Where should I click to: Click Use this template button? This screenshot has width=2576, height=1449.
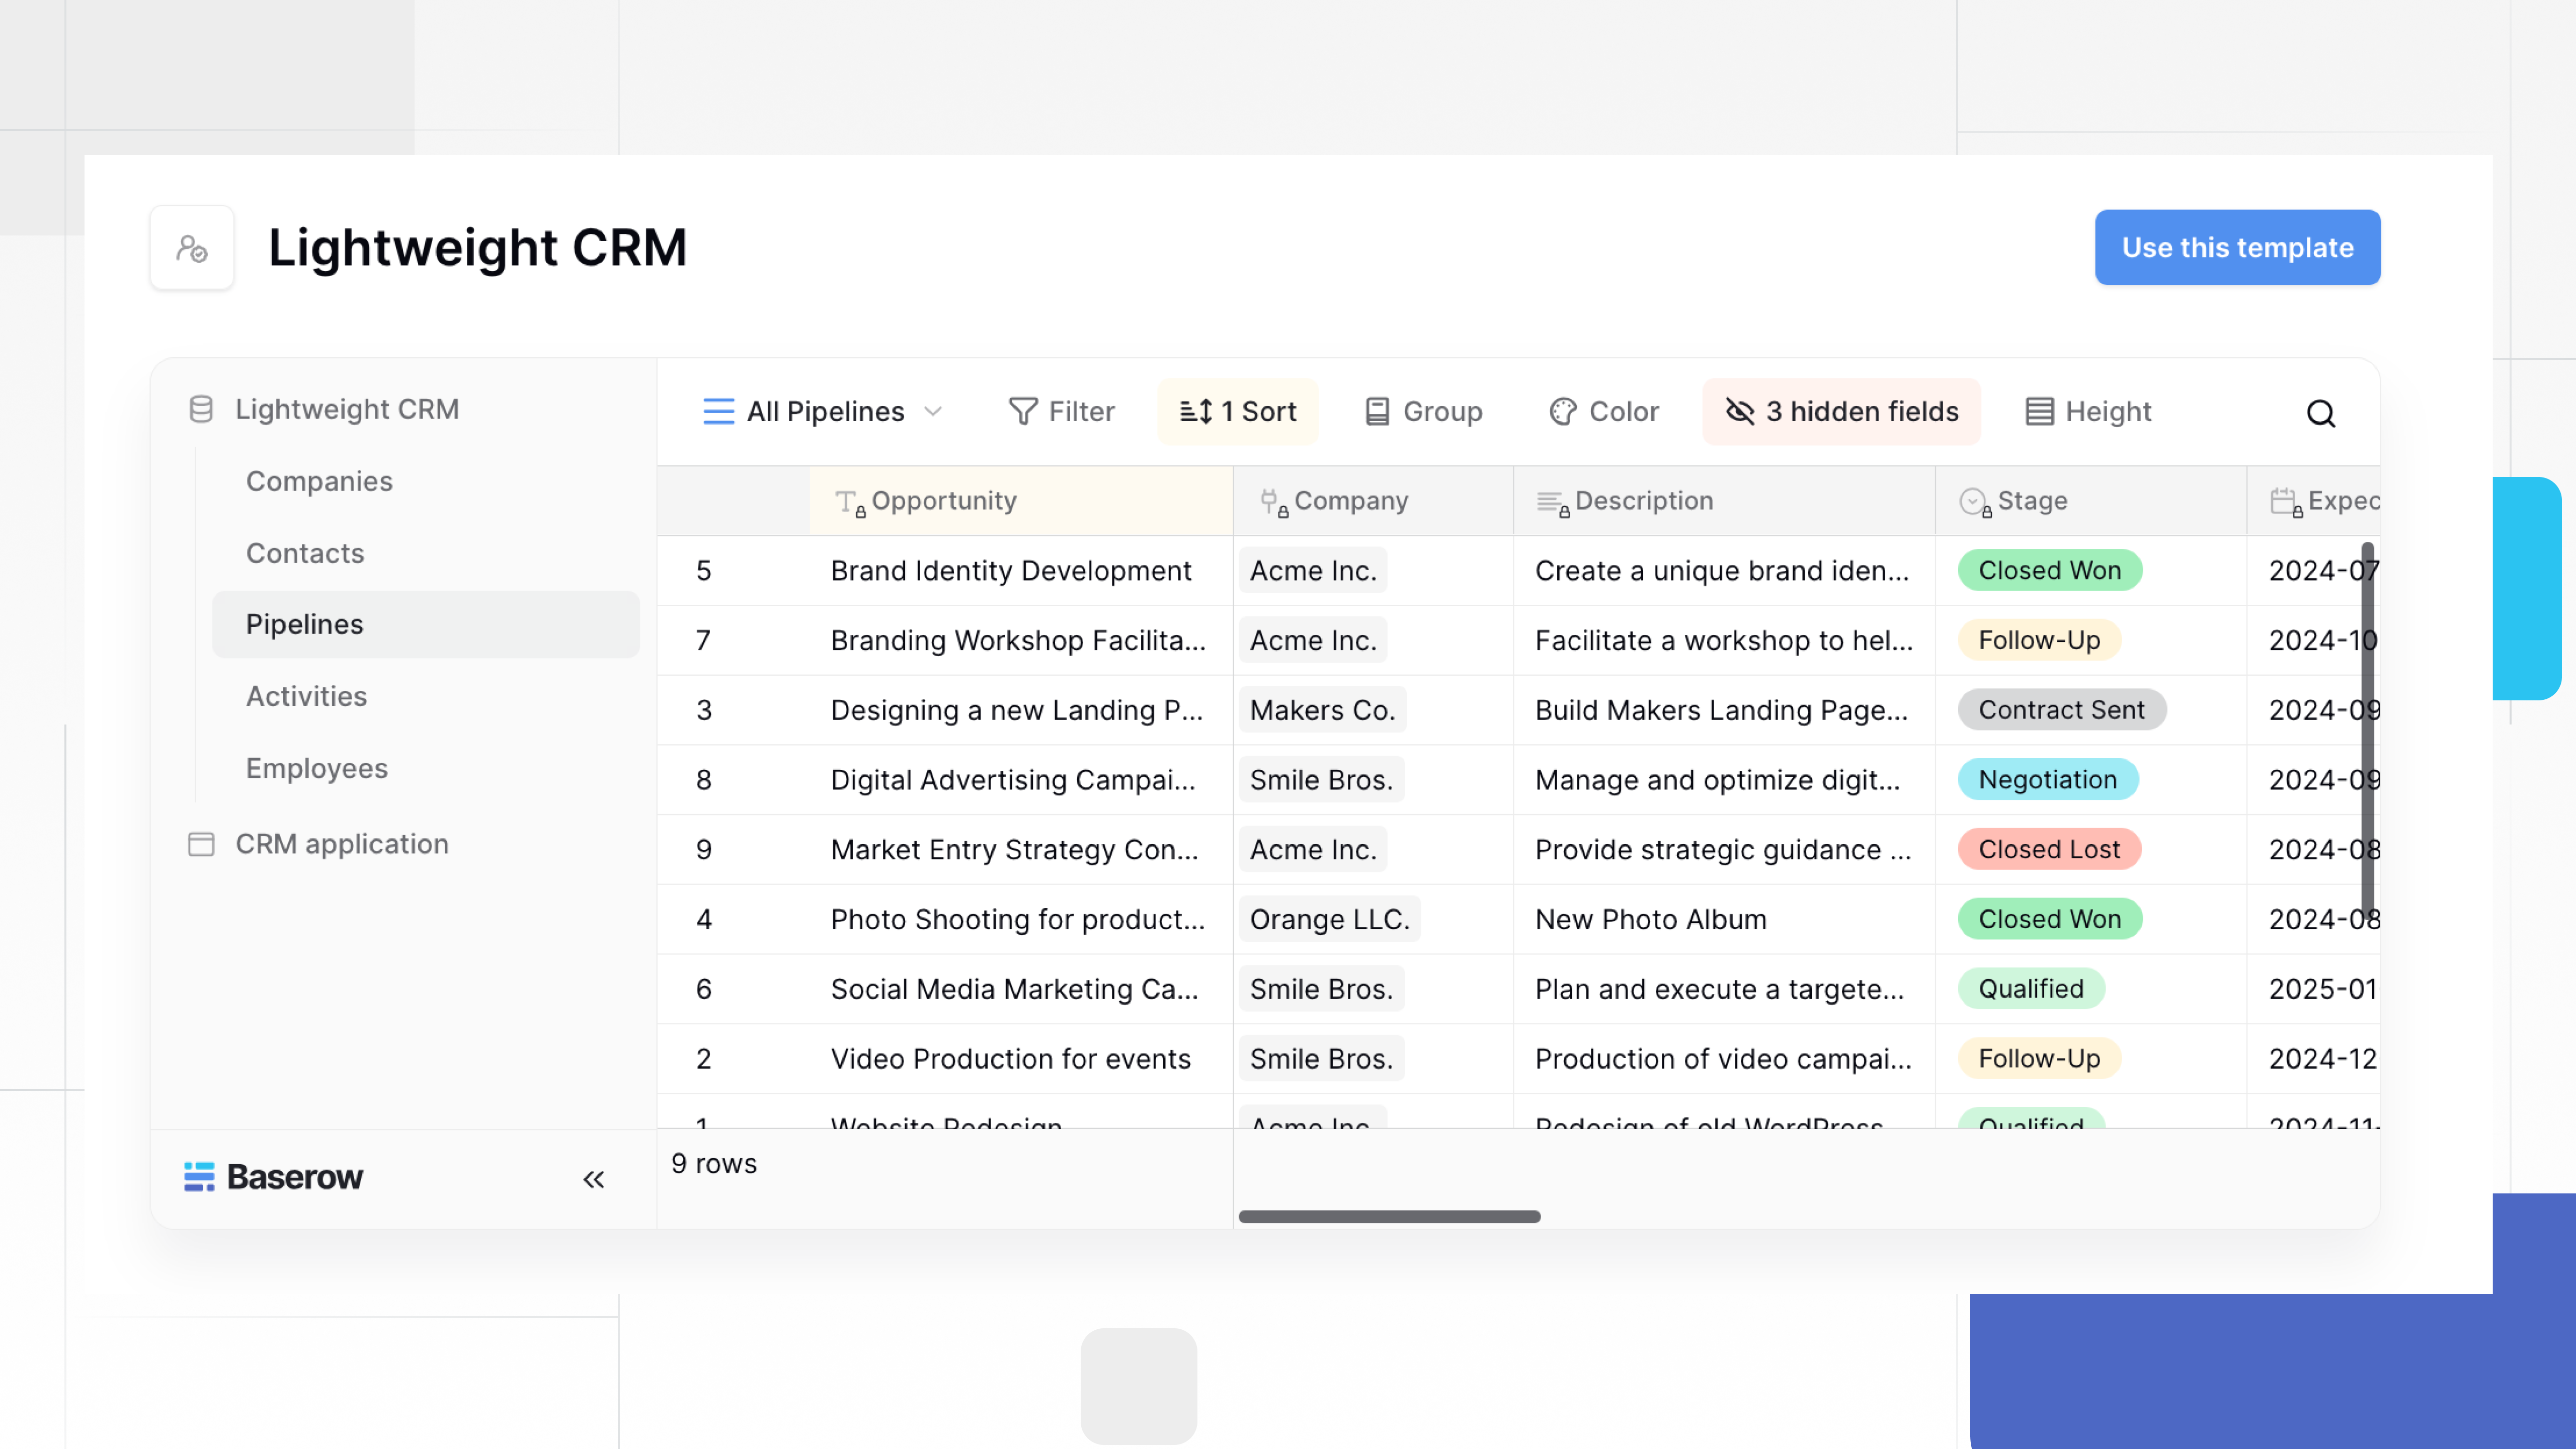2238,247
